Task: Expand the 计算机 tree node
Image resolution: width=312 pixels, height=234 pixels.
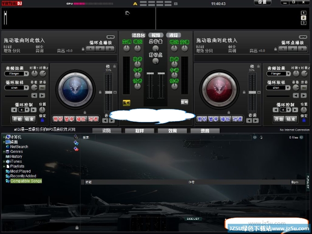Action: tap(4, 137)
